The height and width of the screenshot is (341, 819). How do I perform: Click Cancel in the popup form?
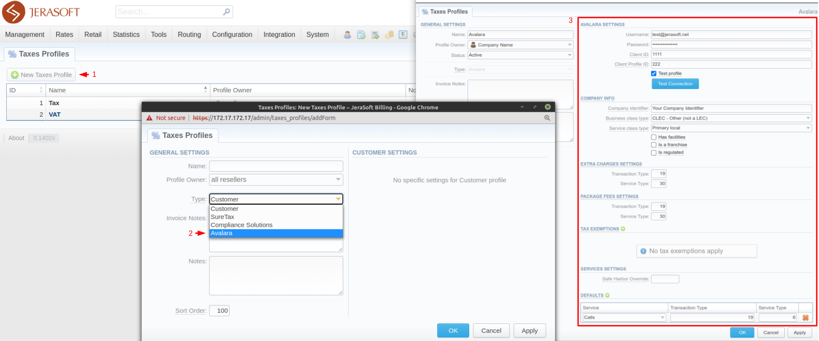[x=491, y=331]
